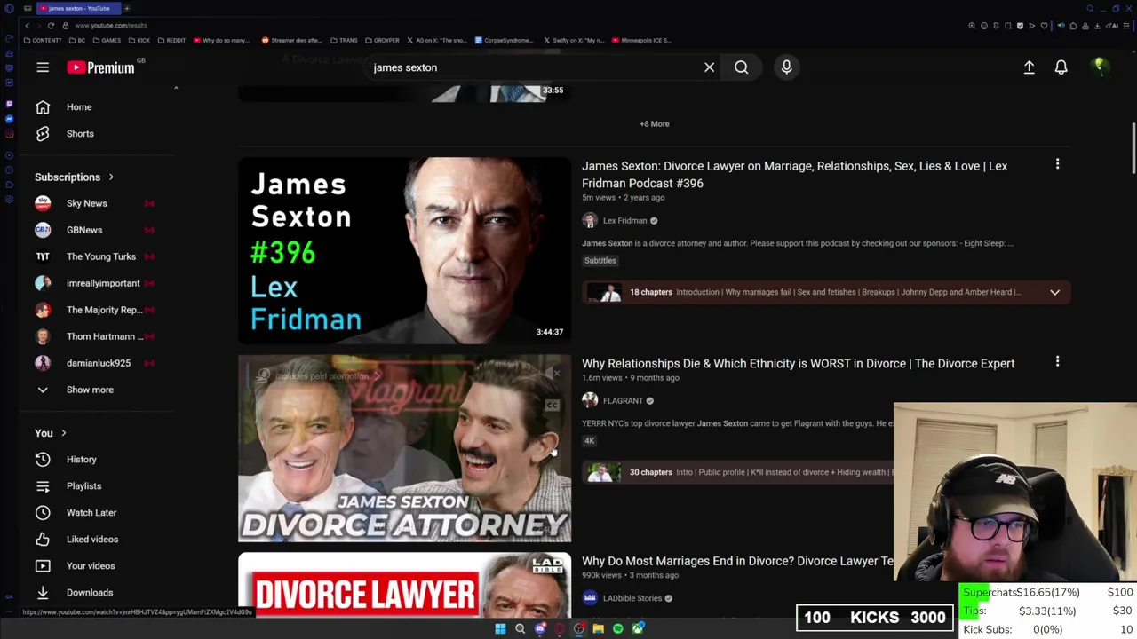Toggle mute on FLAGRANT preview
1137x639 pixels.
552,375
